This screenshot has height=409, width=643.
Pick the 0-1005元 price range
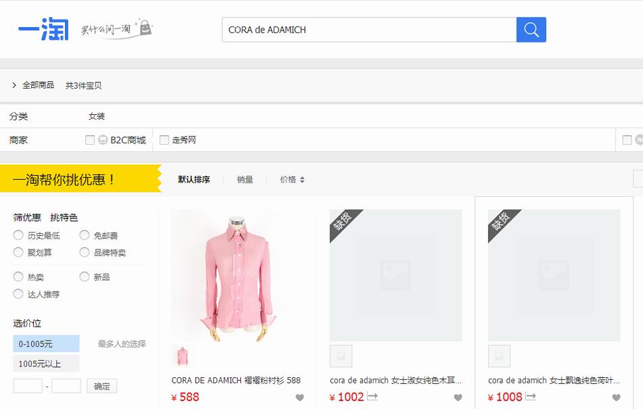click(46, 344)
